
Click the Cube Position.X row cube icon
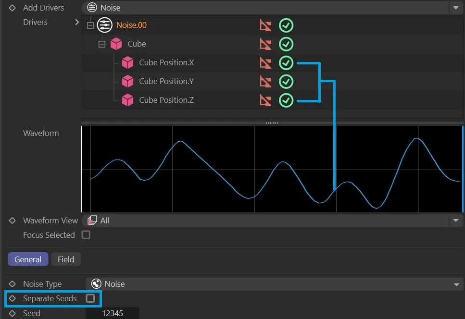click(127, 63)
